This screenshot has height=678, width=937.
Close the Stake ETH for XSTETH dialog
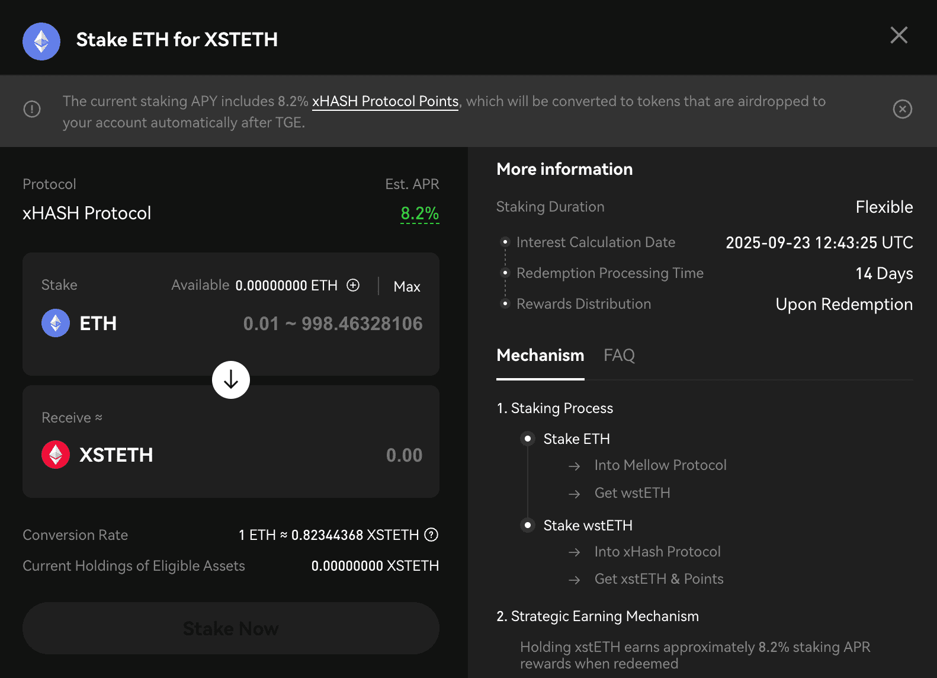899,35
